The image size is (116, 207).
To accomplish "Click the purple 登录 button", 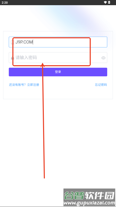I will tap(58, 72).
